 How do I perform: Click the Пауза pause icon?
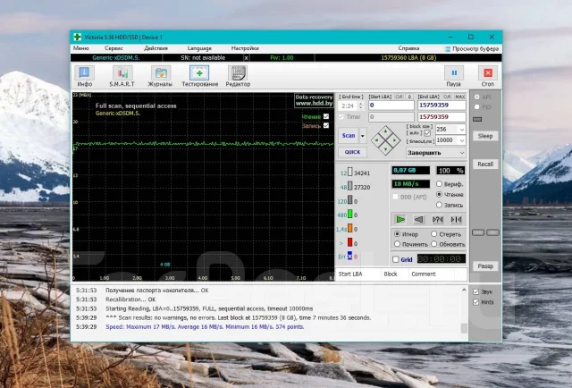click(x=454, y=73)
